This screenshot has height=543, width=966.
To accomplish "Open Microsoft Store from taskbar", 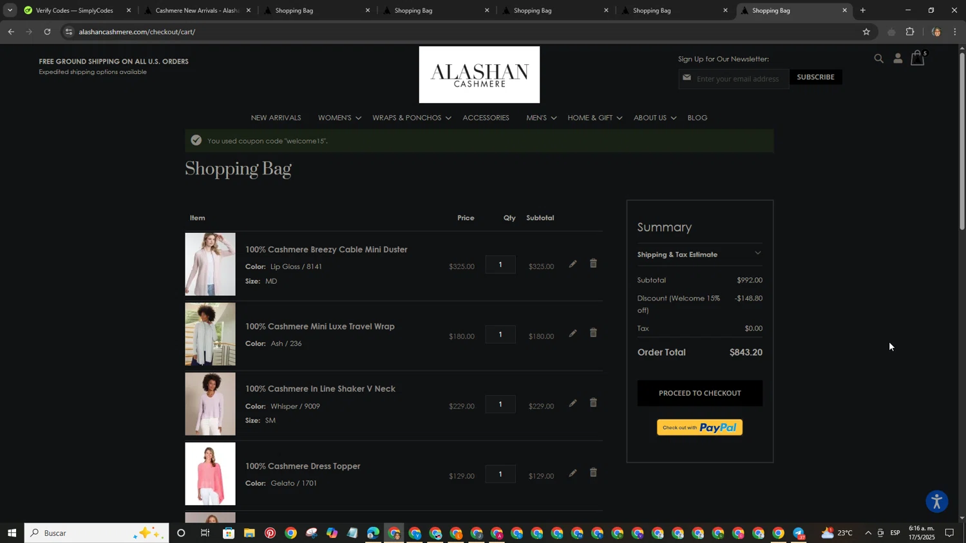I will [229, 533].
